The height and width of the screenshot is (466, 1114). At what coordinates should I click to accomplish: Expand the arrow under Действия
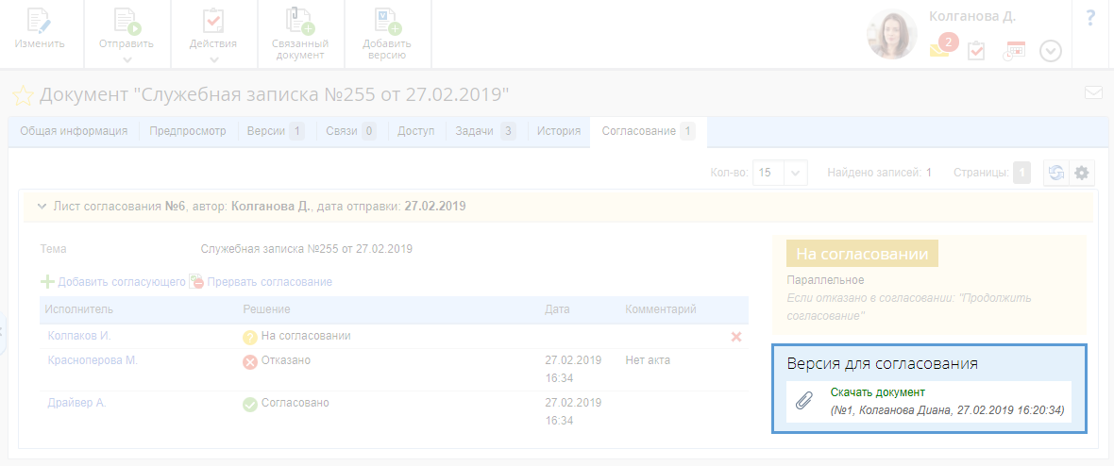coord(213,59)
